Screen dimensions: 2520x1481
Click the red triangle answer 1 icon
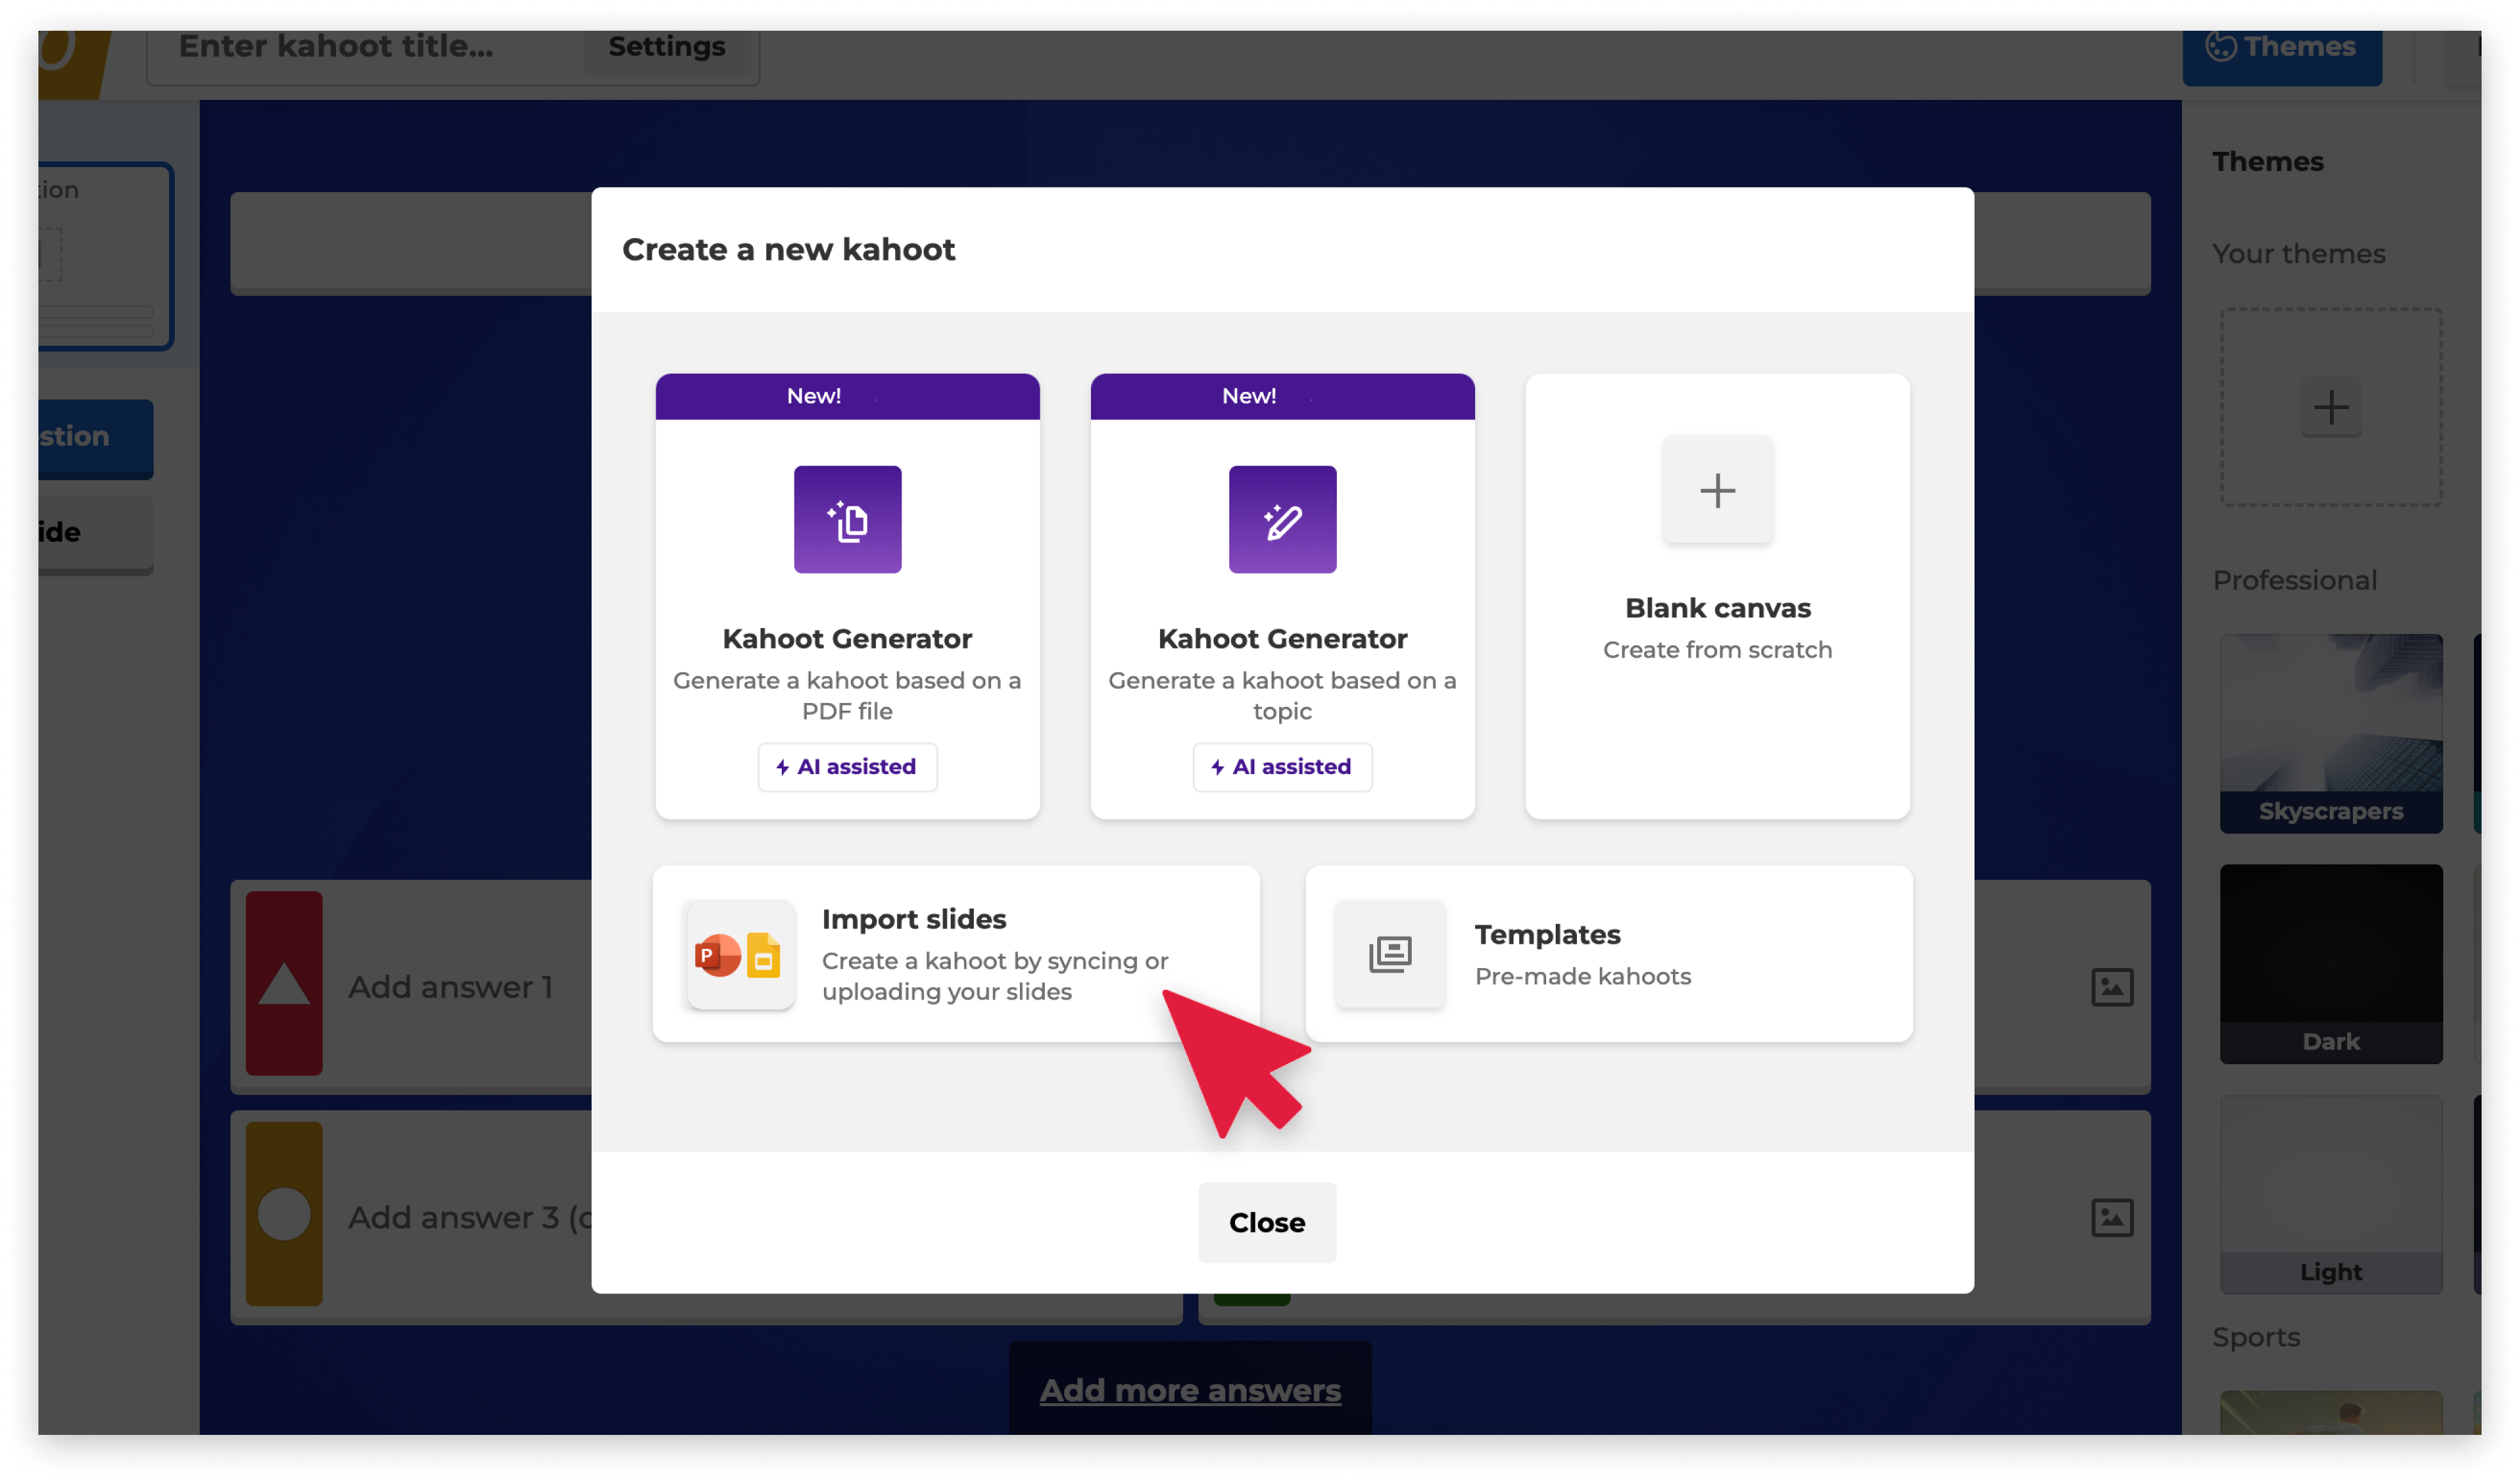[x=284, y=984]
